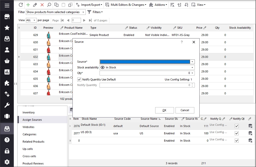Close the Source dialog

point(194,42)
